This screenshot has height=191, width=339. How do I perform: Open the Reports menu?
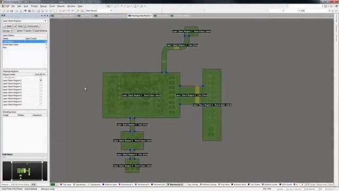click(x=61, y=6)
